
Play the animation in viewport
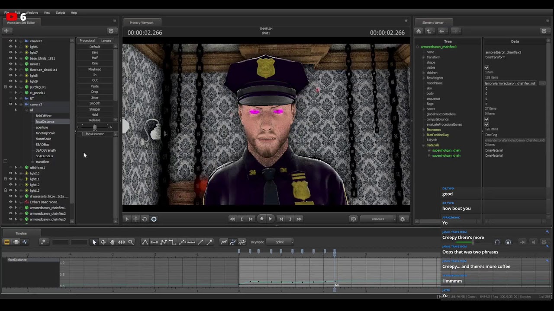click(x=270, y=219)
